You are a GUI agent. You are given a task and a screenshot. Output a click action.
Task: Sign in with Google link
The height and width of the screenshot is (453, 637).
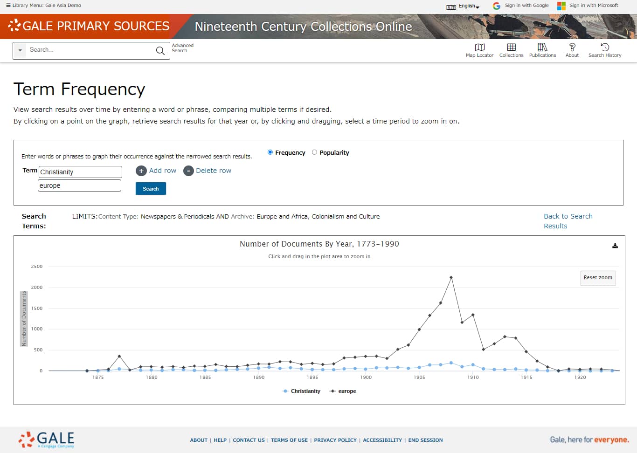coord(526,6)
